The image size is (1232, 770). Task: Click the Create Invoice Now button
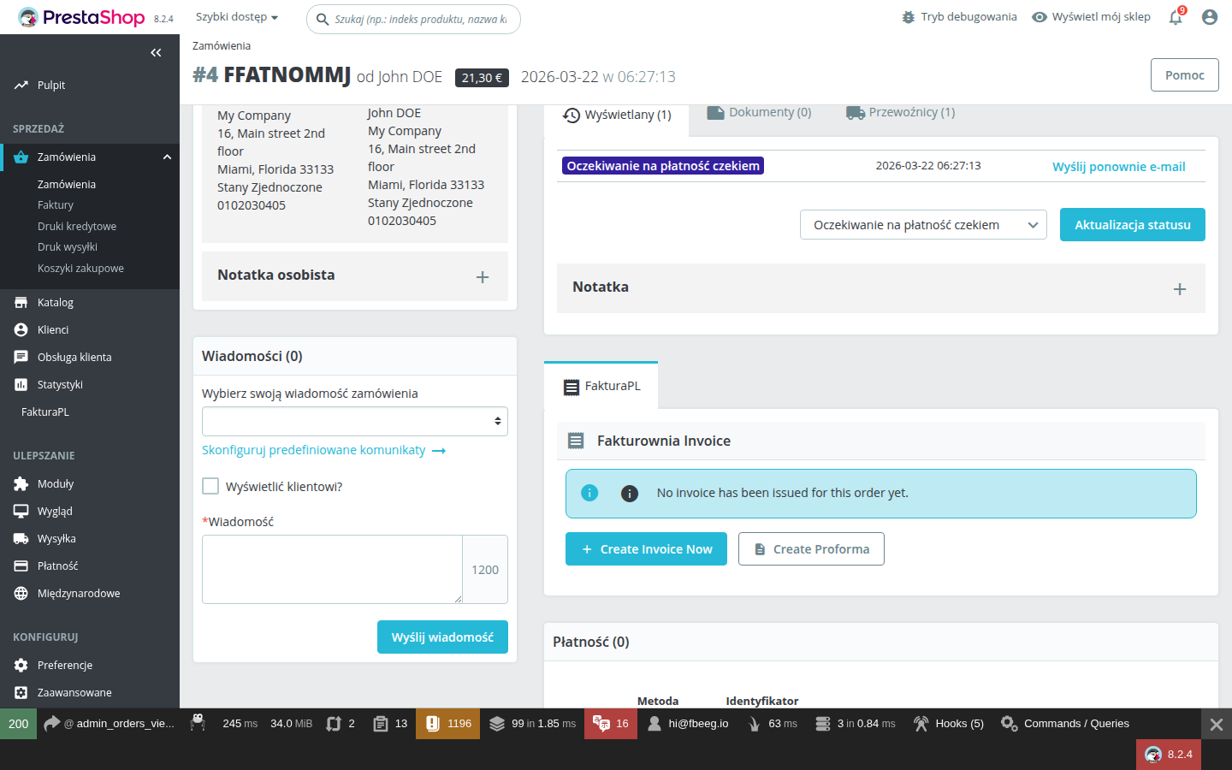pos(646,549)
